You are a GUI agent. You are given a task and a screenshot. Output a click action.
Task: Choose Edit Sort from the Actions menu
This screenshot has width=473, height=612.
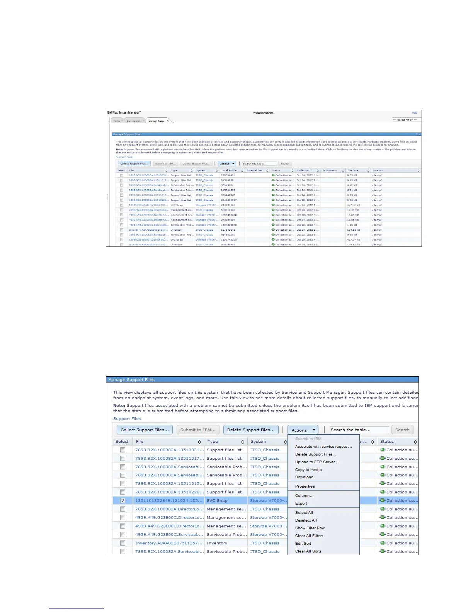coord(303,544)
